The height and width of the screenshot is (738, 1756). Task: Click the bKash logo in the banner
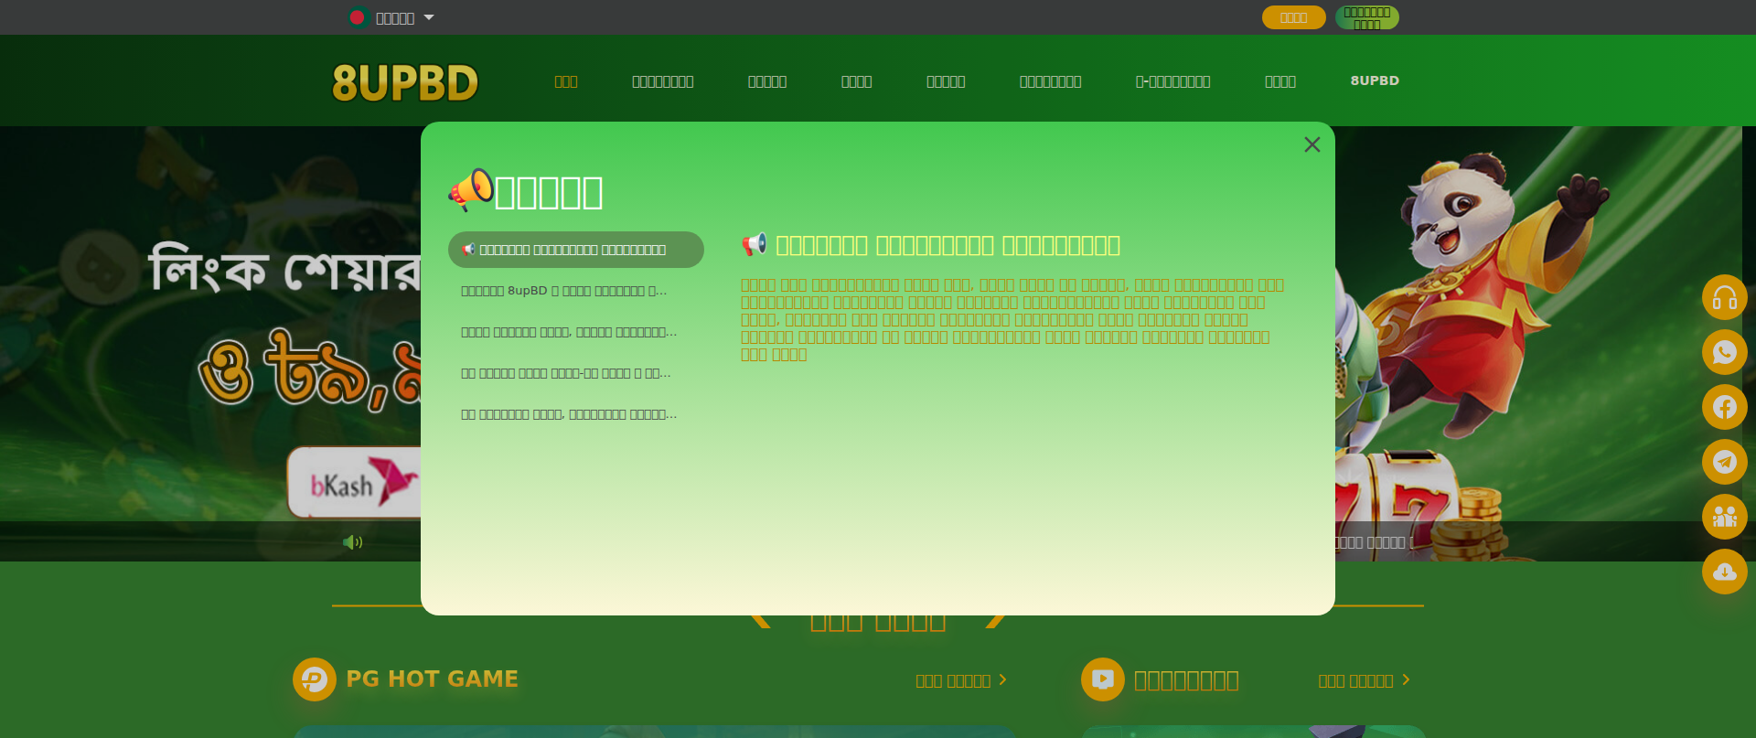(355, 483)
